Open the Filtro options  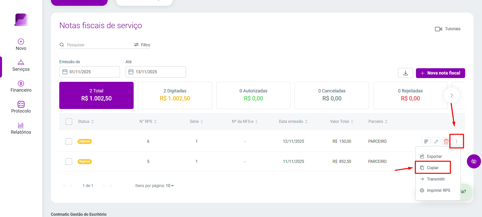pyautogui.click(x=142, y=45)
